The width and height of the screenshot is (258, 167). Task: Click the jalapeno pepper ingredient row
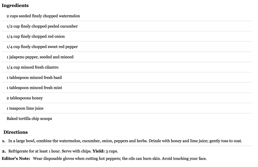tap(40, 57)
